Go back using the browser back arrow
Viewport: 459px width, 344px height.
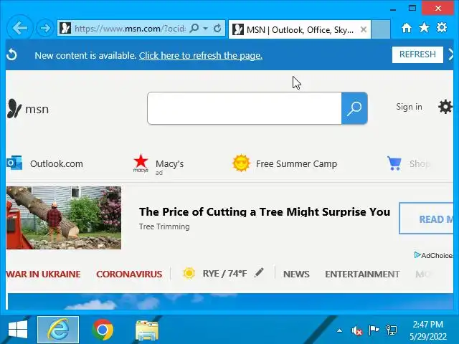pos(19,28)
